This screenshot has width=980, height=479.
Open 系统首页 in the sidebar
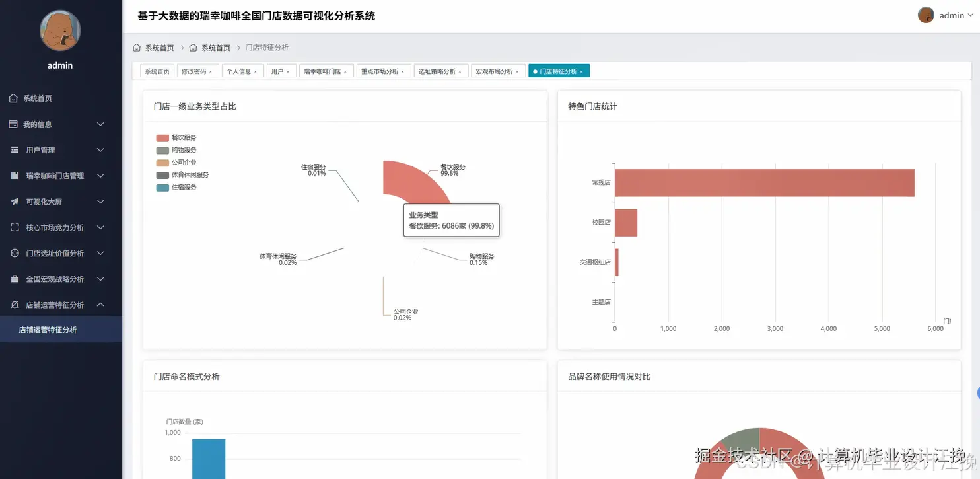pyautogui.click(x=61, y=98)
